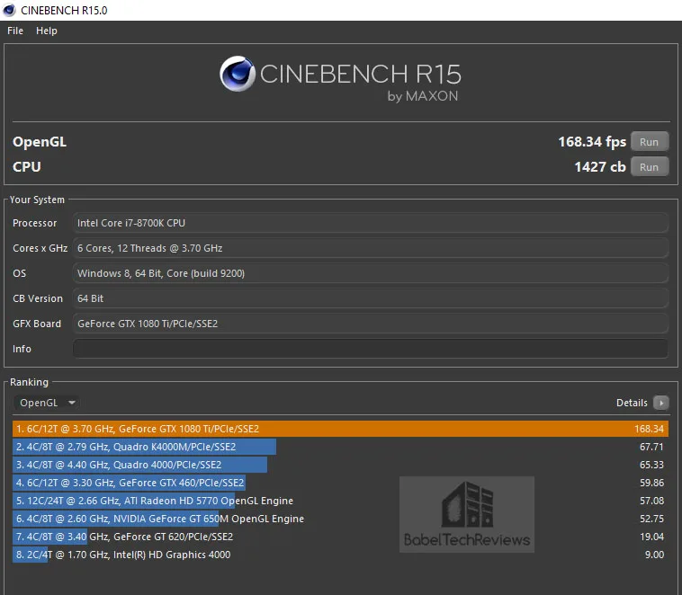Run the CPU benchmark
Image resolution: width=682 pixels, height=595 pixels.
pyautogui.click(x=649, y=167)
